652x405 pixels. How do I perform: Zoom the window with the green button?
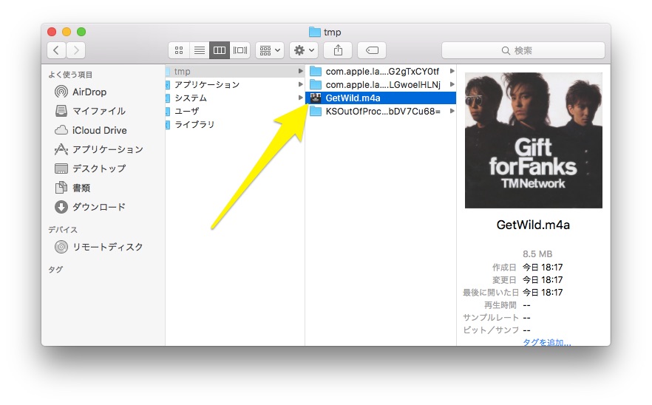[81, 32]
